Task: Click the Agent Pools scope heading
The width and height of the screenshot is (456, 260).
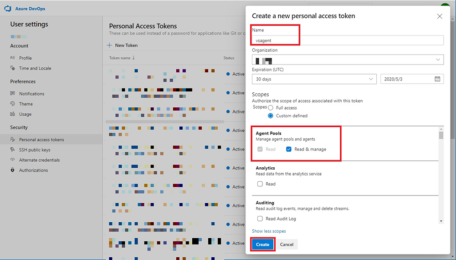Action: (268, 133)
